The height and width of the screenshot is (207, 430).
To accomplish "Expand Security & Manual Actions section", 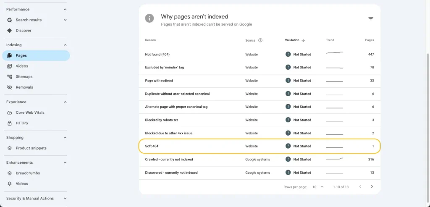I will tap(65, 198).
